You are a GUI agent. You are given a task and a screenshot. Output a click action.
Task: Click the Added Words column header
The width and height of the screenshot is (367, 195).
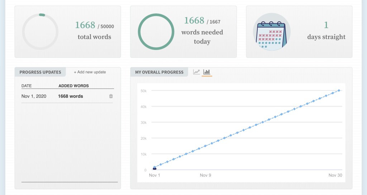[73, 86]
